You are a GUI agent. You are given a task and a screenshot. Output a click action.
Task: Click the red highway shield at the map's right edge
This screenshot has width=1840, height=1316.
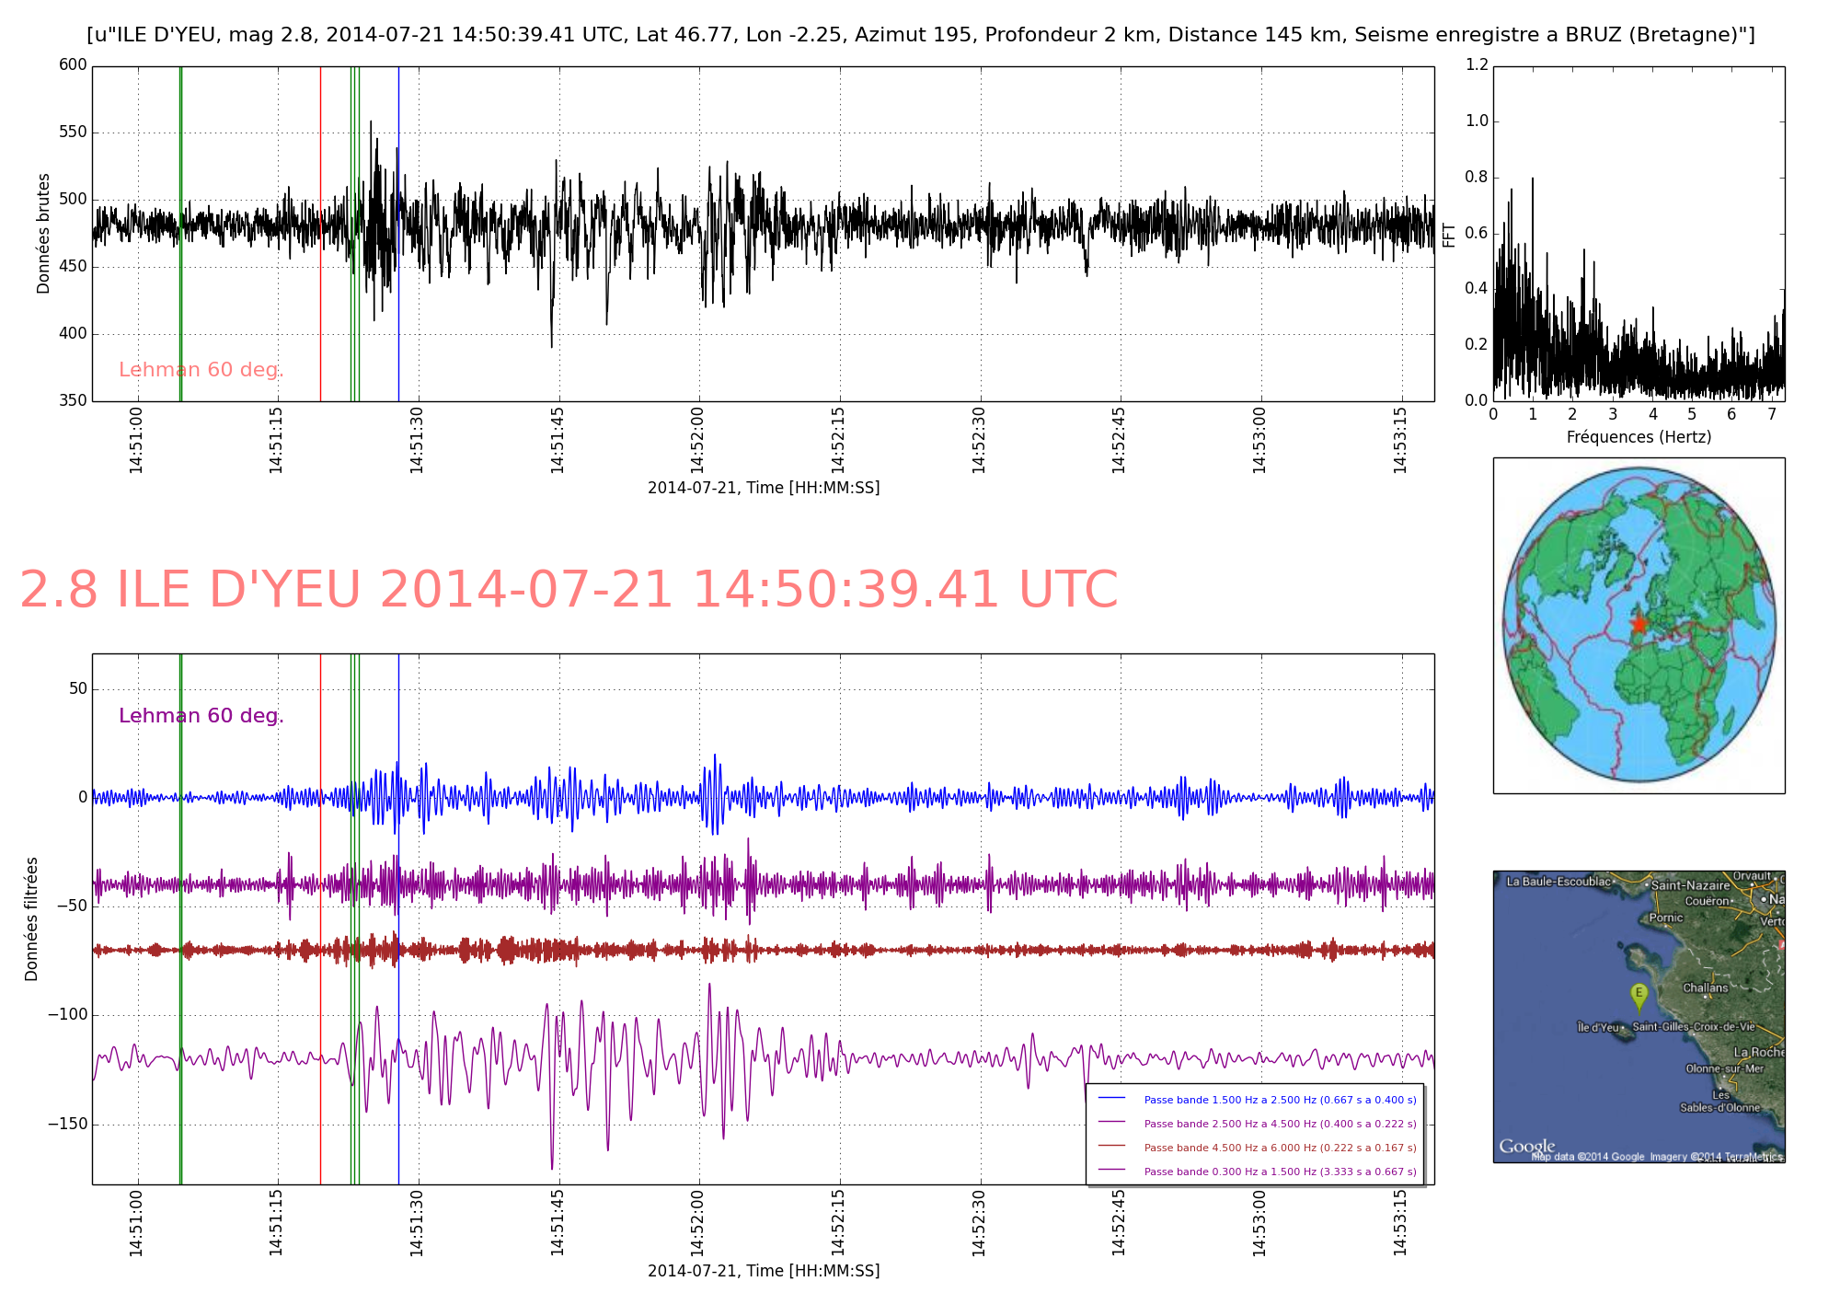[1781, 944]
